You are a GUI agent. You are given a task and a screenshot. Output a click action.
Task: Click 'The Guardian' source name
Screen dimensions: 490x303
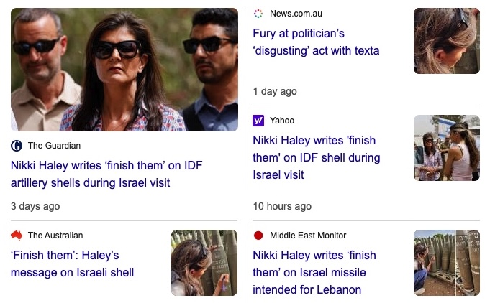pyautogui.click(x=55, y=146)
